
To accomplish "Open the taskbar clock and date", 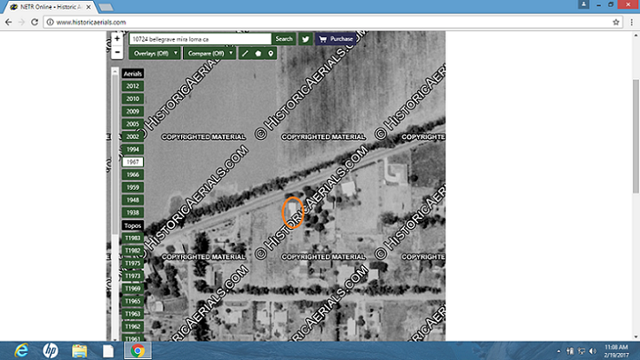I will tap(616, 350).
